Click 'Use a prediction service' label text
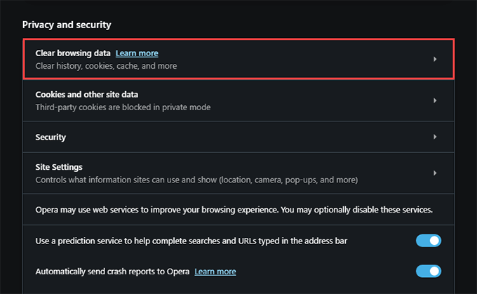Image resolution: width=477 pixels, height=294 pixels. tap(191, 241)
